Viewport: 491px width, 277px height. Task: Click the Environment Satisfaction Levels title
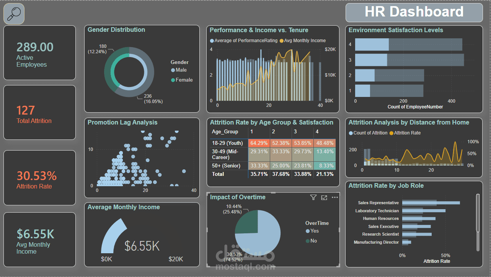pos(396,30)
